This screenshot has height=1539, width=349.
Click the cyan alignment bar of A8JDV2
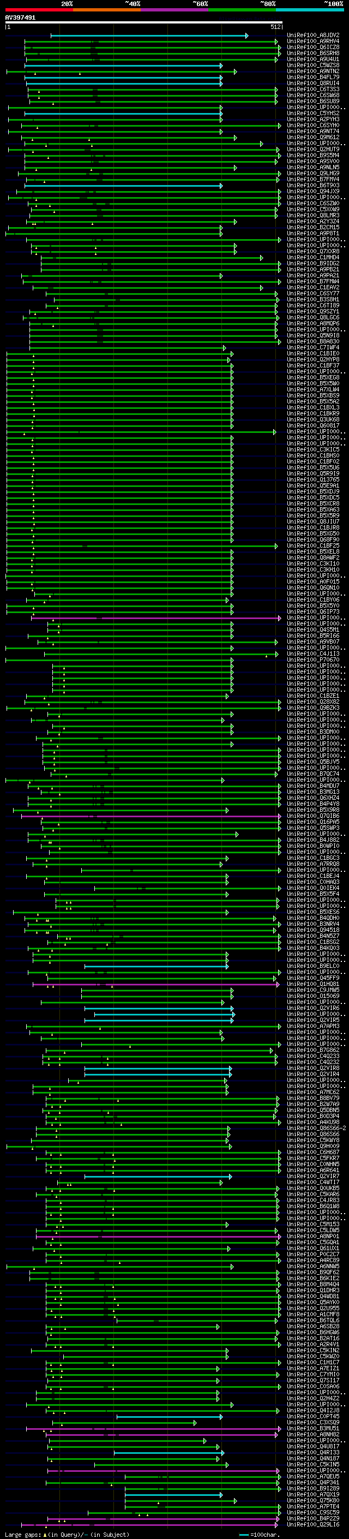pos(149,36)
